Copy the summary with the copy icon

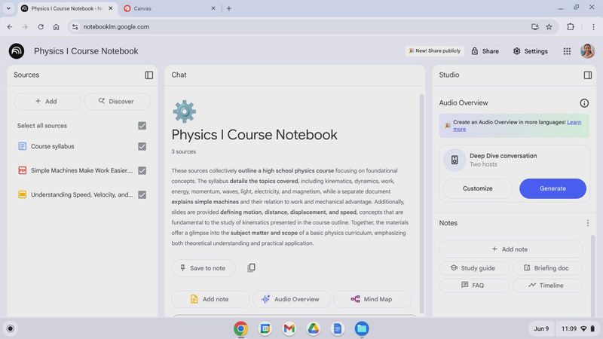point(251,267)
